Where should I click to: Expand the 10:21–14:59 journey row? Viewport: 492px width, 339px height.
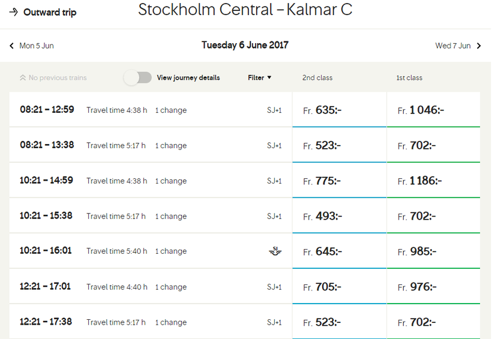pyautogui.click(x=150, y=181)
